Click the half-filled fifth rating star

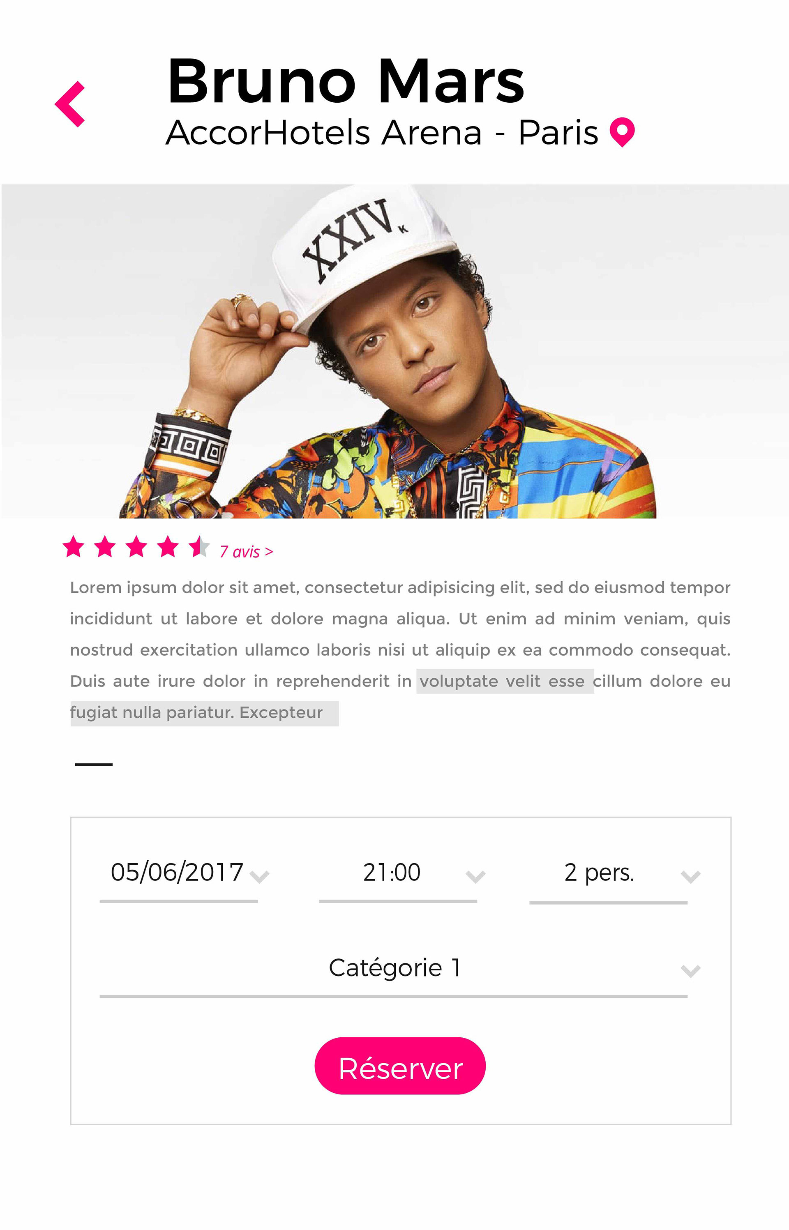pos(199,546)
